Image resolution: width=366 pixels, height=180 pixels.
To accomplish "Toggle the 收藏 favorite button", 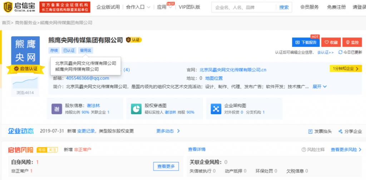I will pyautogui.click(x=331, y=42).
